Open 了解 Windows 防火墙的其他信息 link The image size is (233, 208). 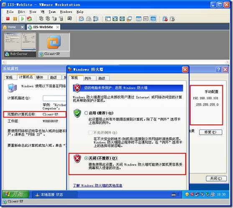97,185
